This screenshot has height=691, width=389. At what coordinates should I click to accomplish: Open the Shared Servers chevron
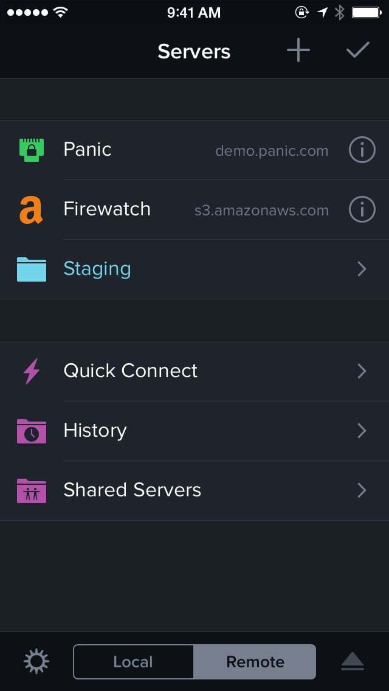click(x=362, y=490)
